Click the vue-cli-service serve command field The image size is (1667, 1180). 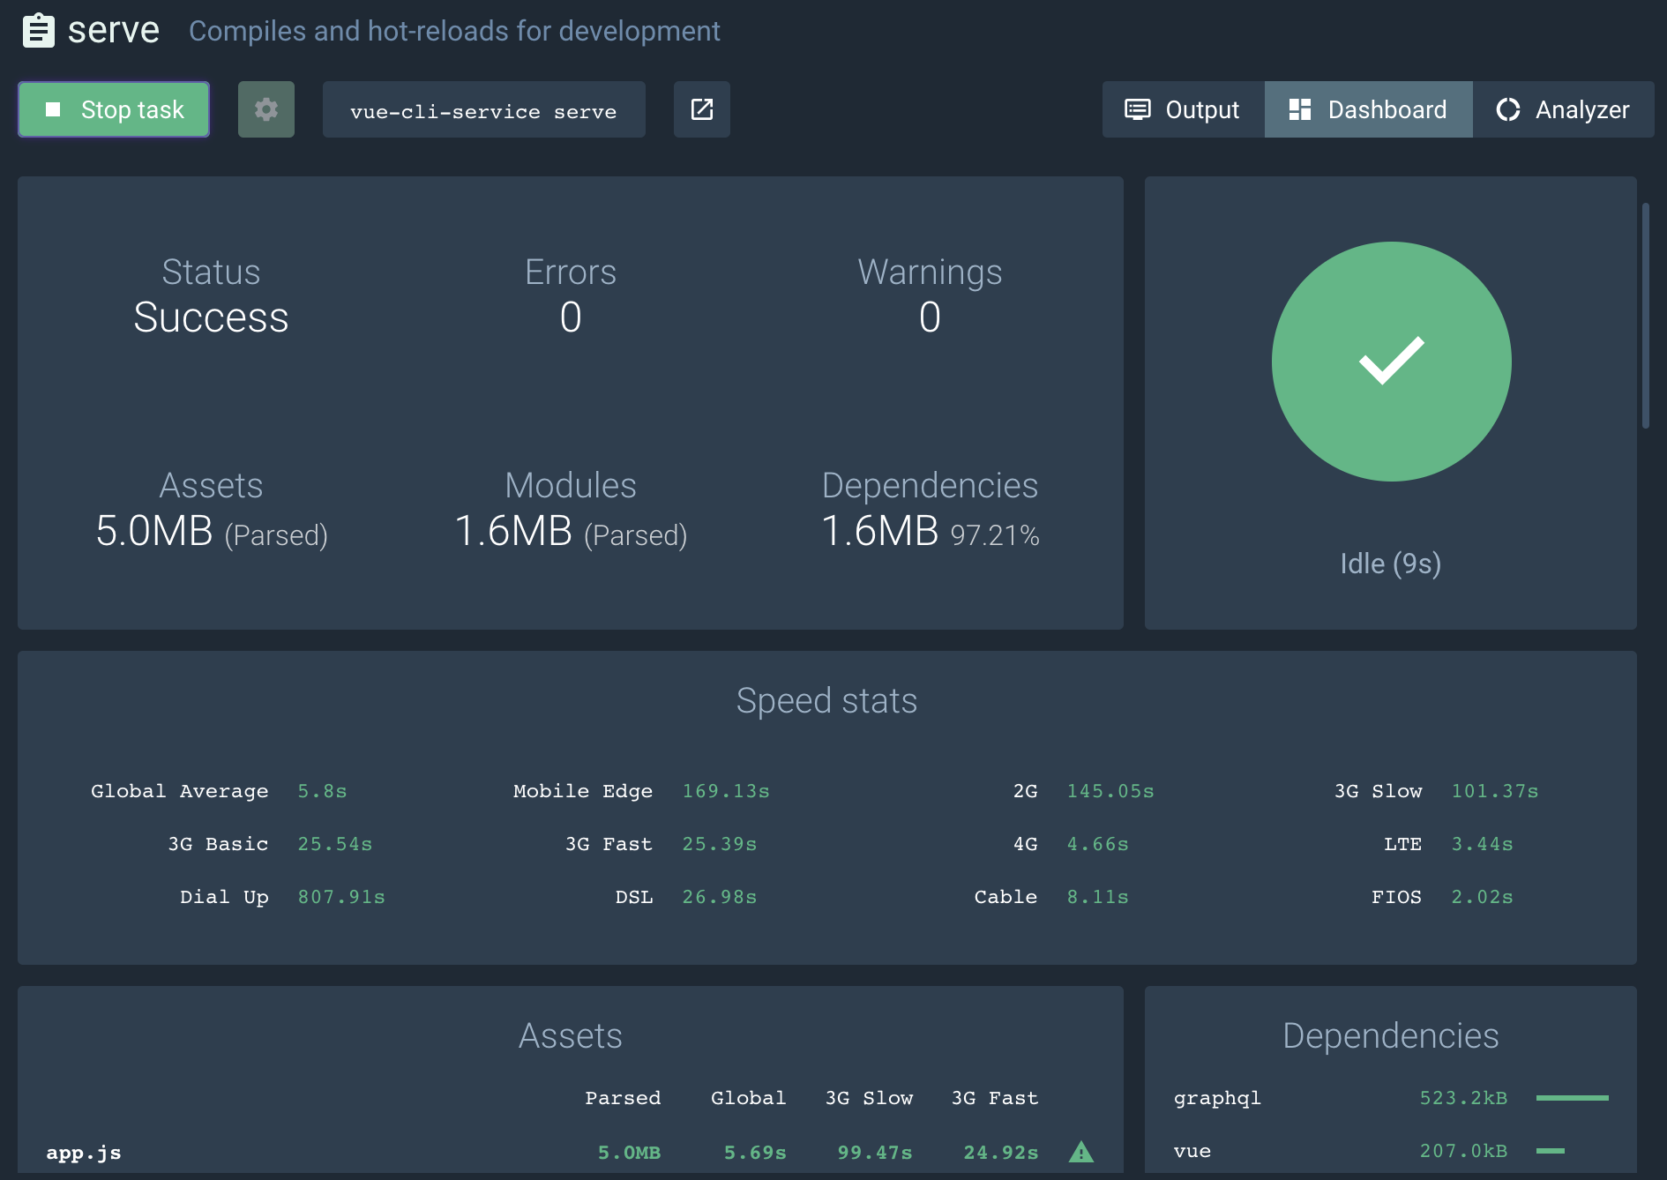click(483, 110)
